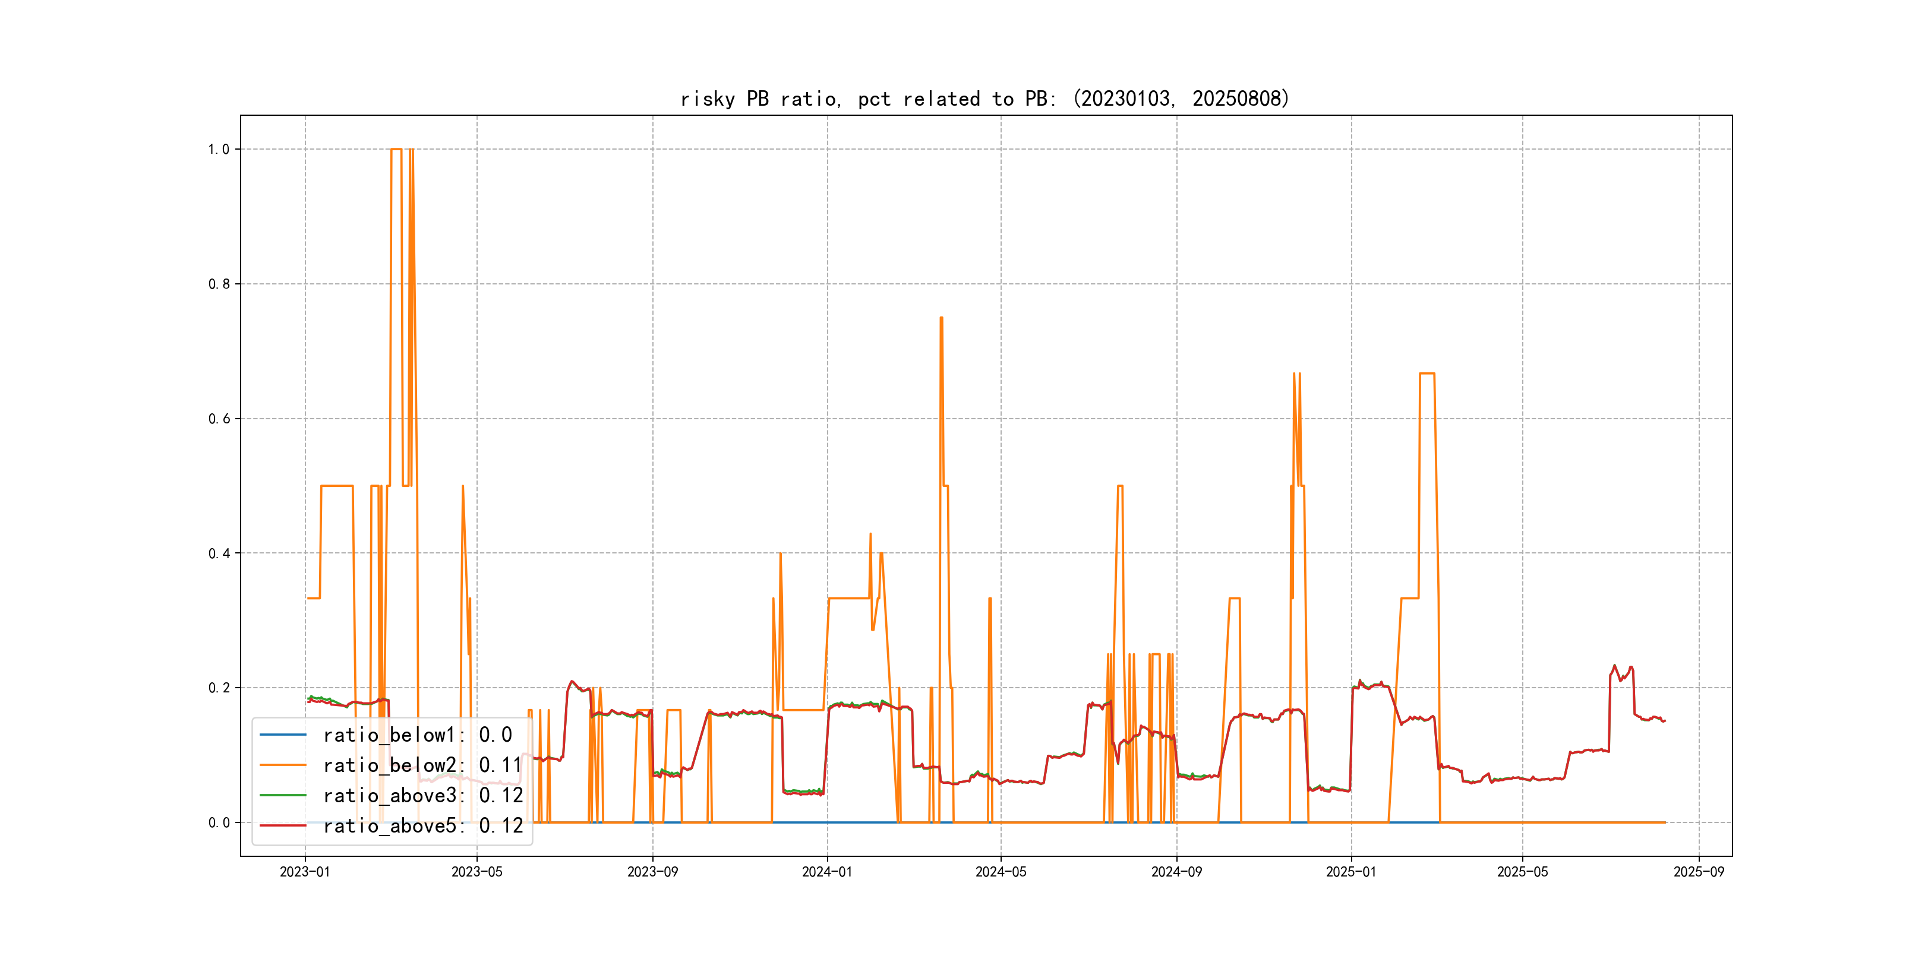Screen dimensions: 1925x962
Task: Click the 2024-01 x-axis tick label
Action: (x=826, y=872)
